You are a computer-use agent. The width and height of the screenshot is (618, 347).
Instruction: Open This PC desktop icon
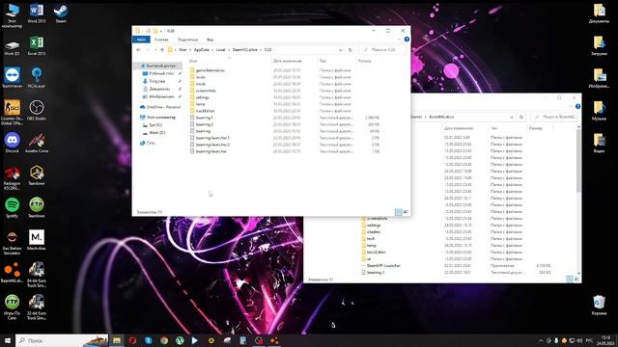[12, 15]
